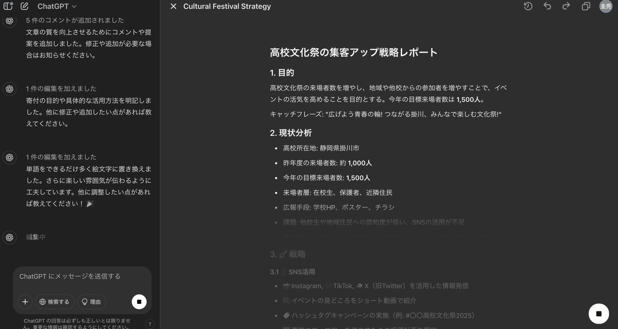Open the user profile avatar 圭亮

point(606,6)
